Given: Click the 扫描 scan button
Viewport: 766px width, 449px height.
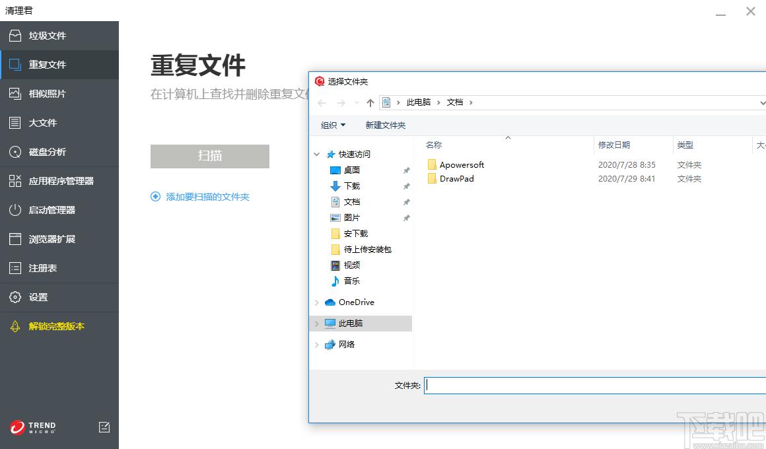Looking at the screenshot, I should pyautogui.click(x=210, y=156).
